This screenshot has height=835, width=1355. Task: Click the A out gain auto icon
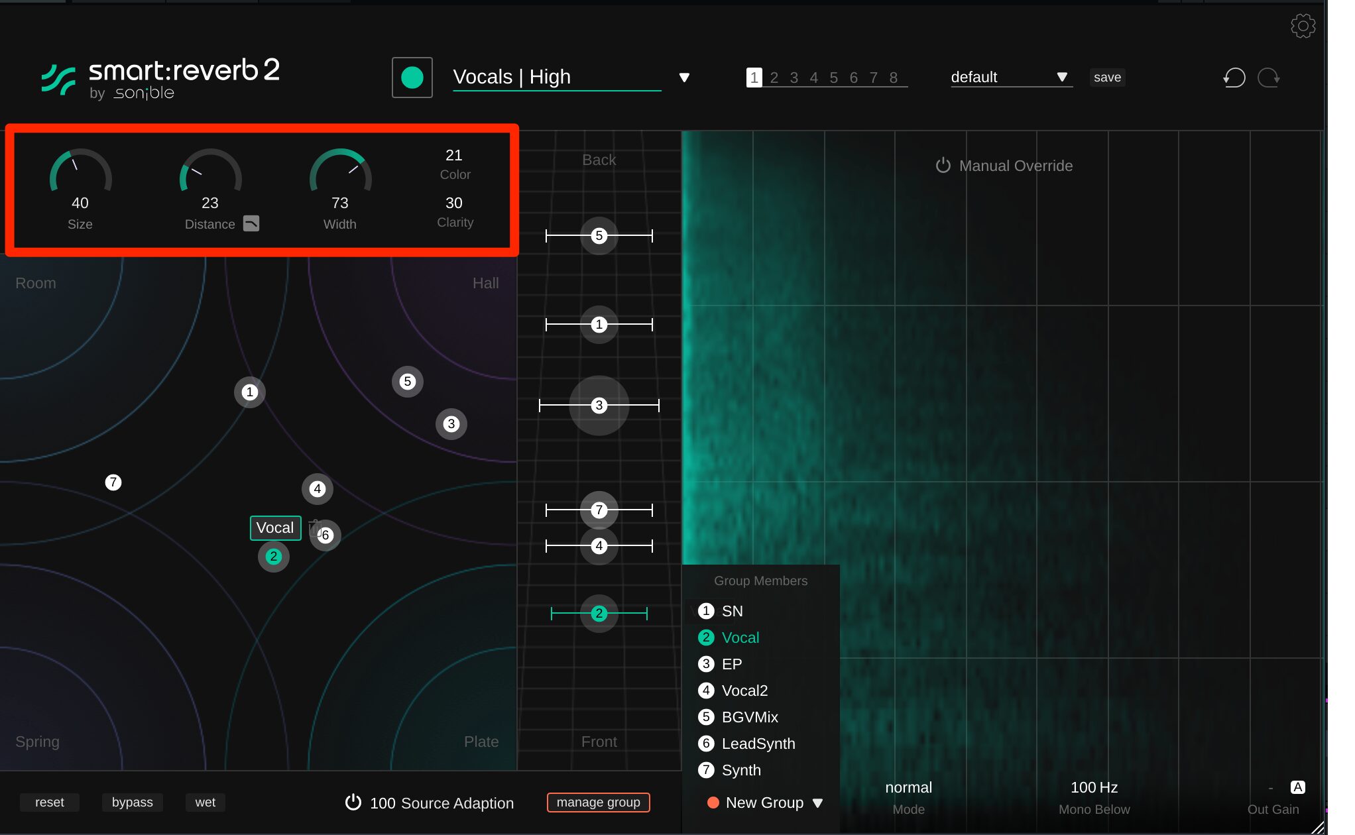1297,787
